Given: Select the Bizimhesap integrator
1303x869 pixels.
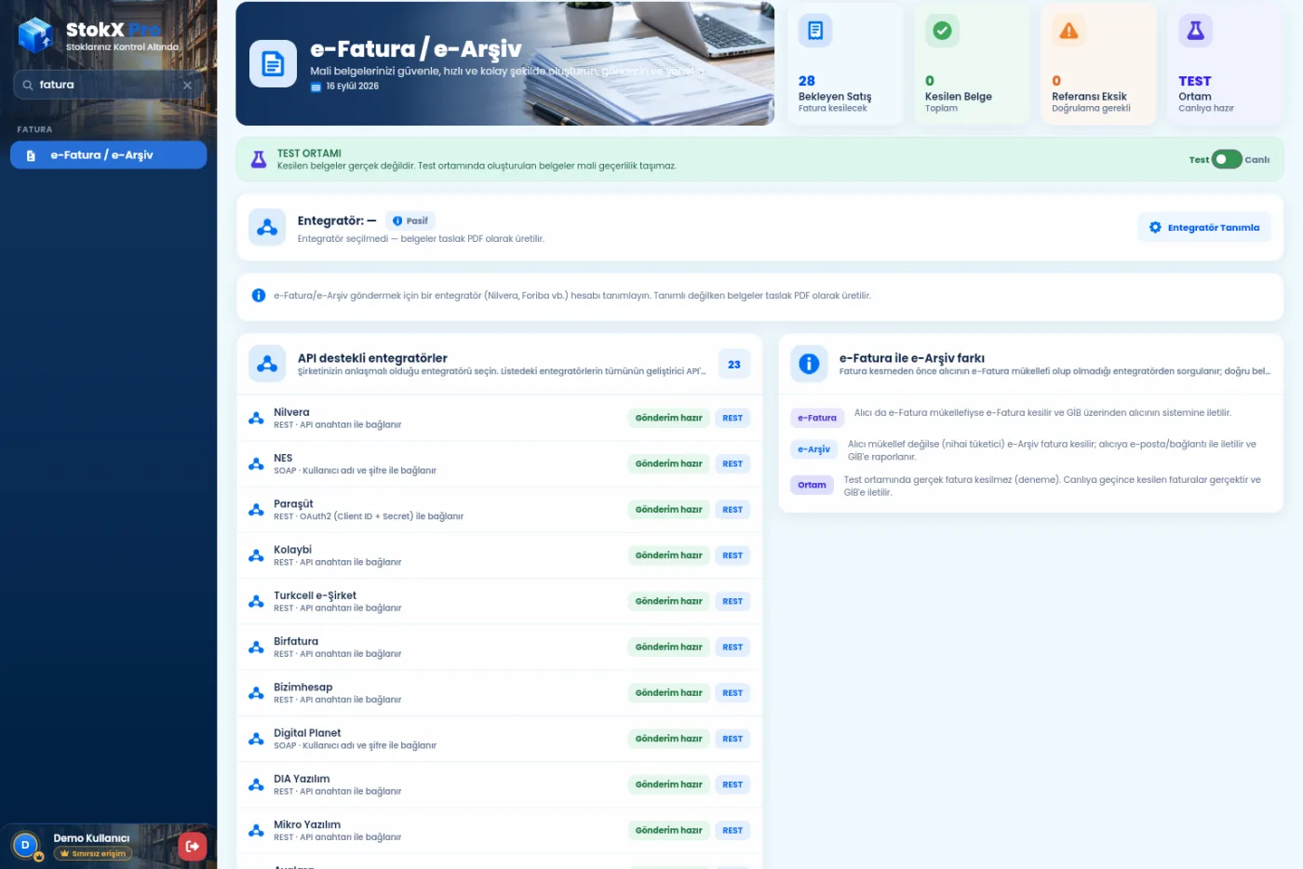Looking at the screenshot, I should coord(500,693).
